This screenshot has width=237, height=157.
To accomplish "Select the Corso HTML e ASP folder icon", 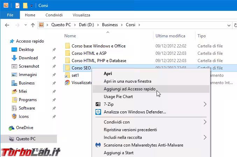I will [67, 53].
